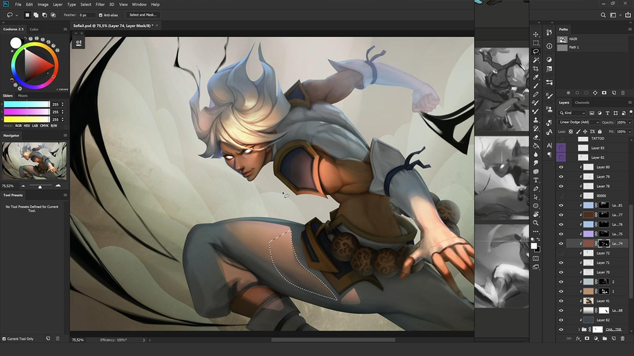
Task: Open the Lasso tool preset picker arrow
Action: [16, 15]
